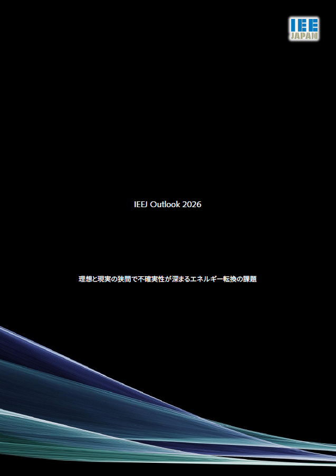The width and height of the screenshot is (336, 476).
Task: Click 課題 at the subtitle end
Action: point(249,279)
